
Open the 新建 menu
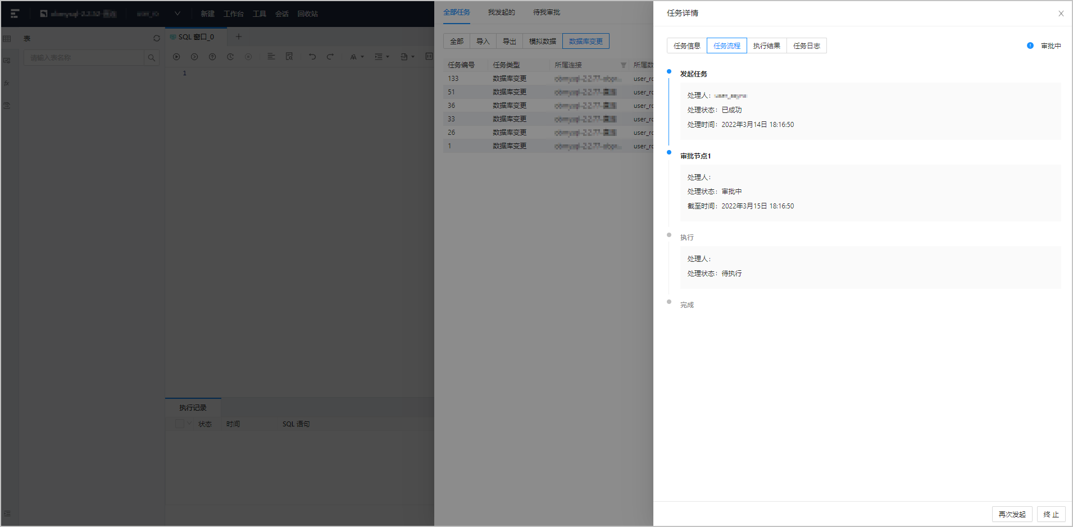point(207,14)
